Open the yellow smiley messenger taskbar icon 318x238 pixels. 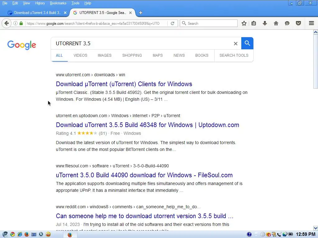[x=48, y=234]
